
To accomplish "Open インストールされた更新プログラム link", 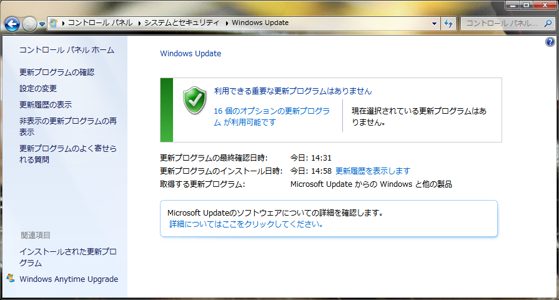I will (x=67, y=257).
